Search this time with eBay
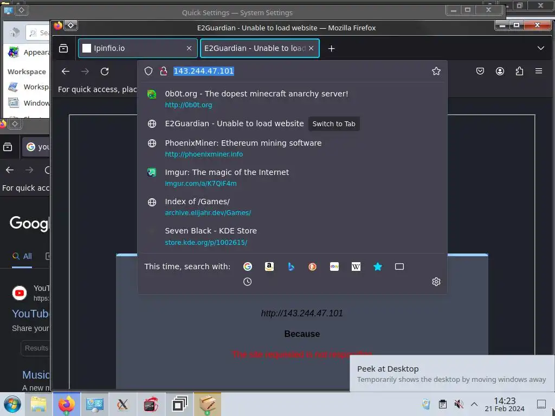Image resolution: width=555 pixels, height=416 pixels. pos(334,266)
